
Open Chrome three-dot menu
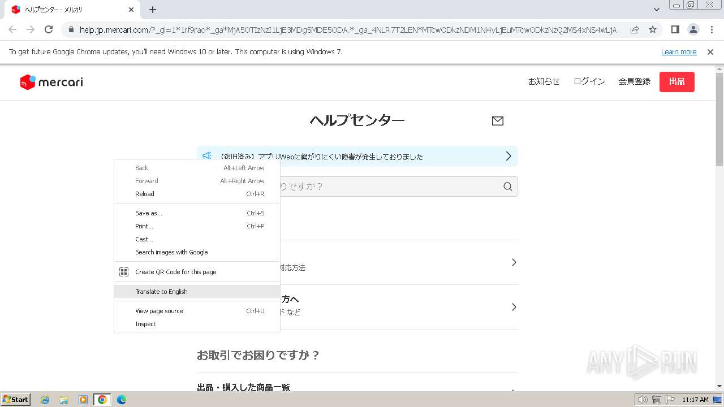(x=712, y=29)
